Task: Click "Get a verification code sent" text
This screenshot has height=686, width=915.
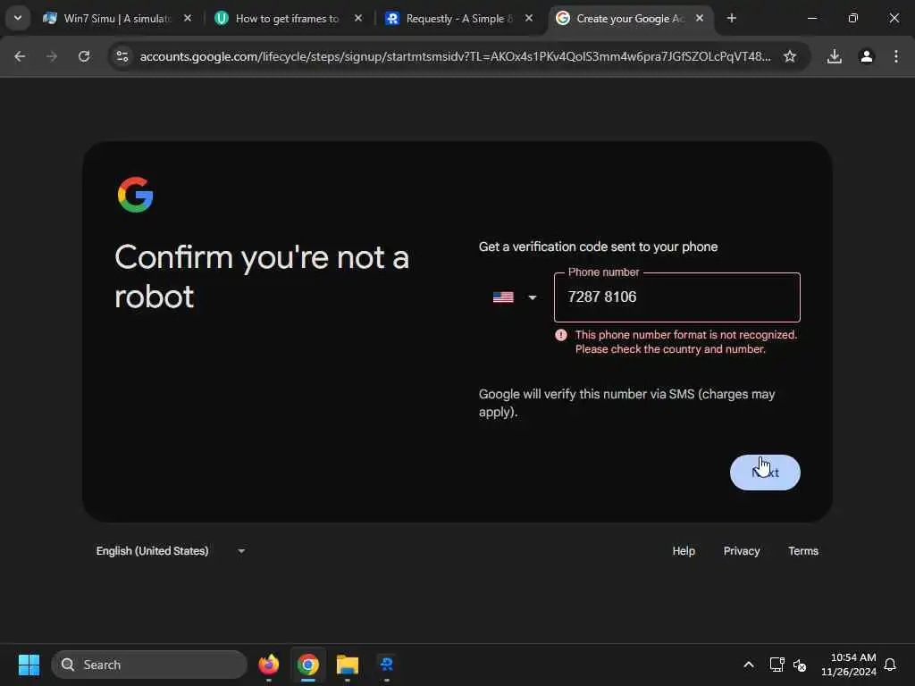Action: click(598, 247)
